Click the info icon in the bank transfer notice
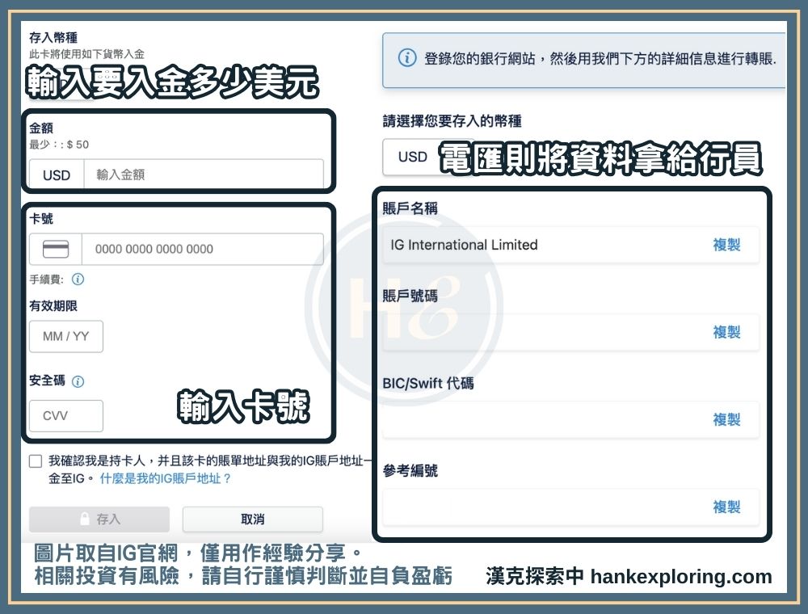 pos(407,57)
